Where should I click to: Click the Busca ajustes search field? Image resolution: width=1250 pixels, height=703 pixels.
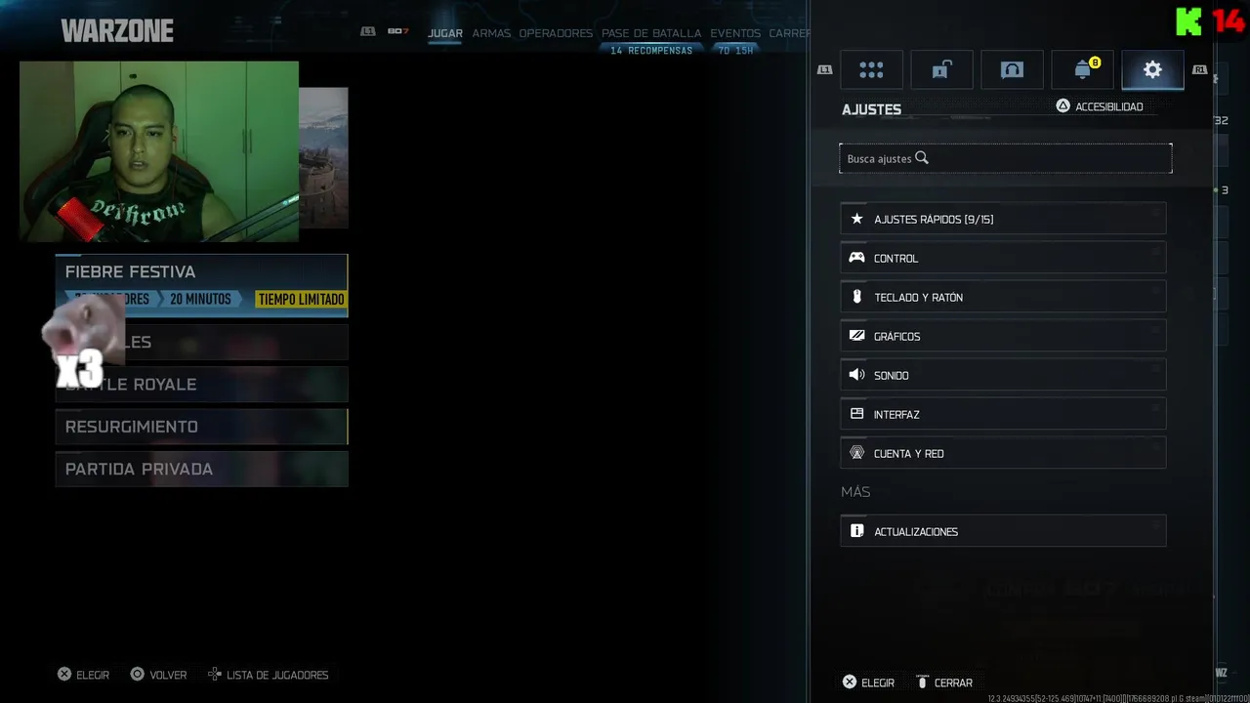(x=1006, y=158)
